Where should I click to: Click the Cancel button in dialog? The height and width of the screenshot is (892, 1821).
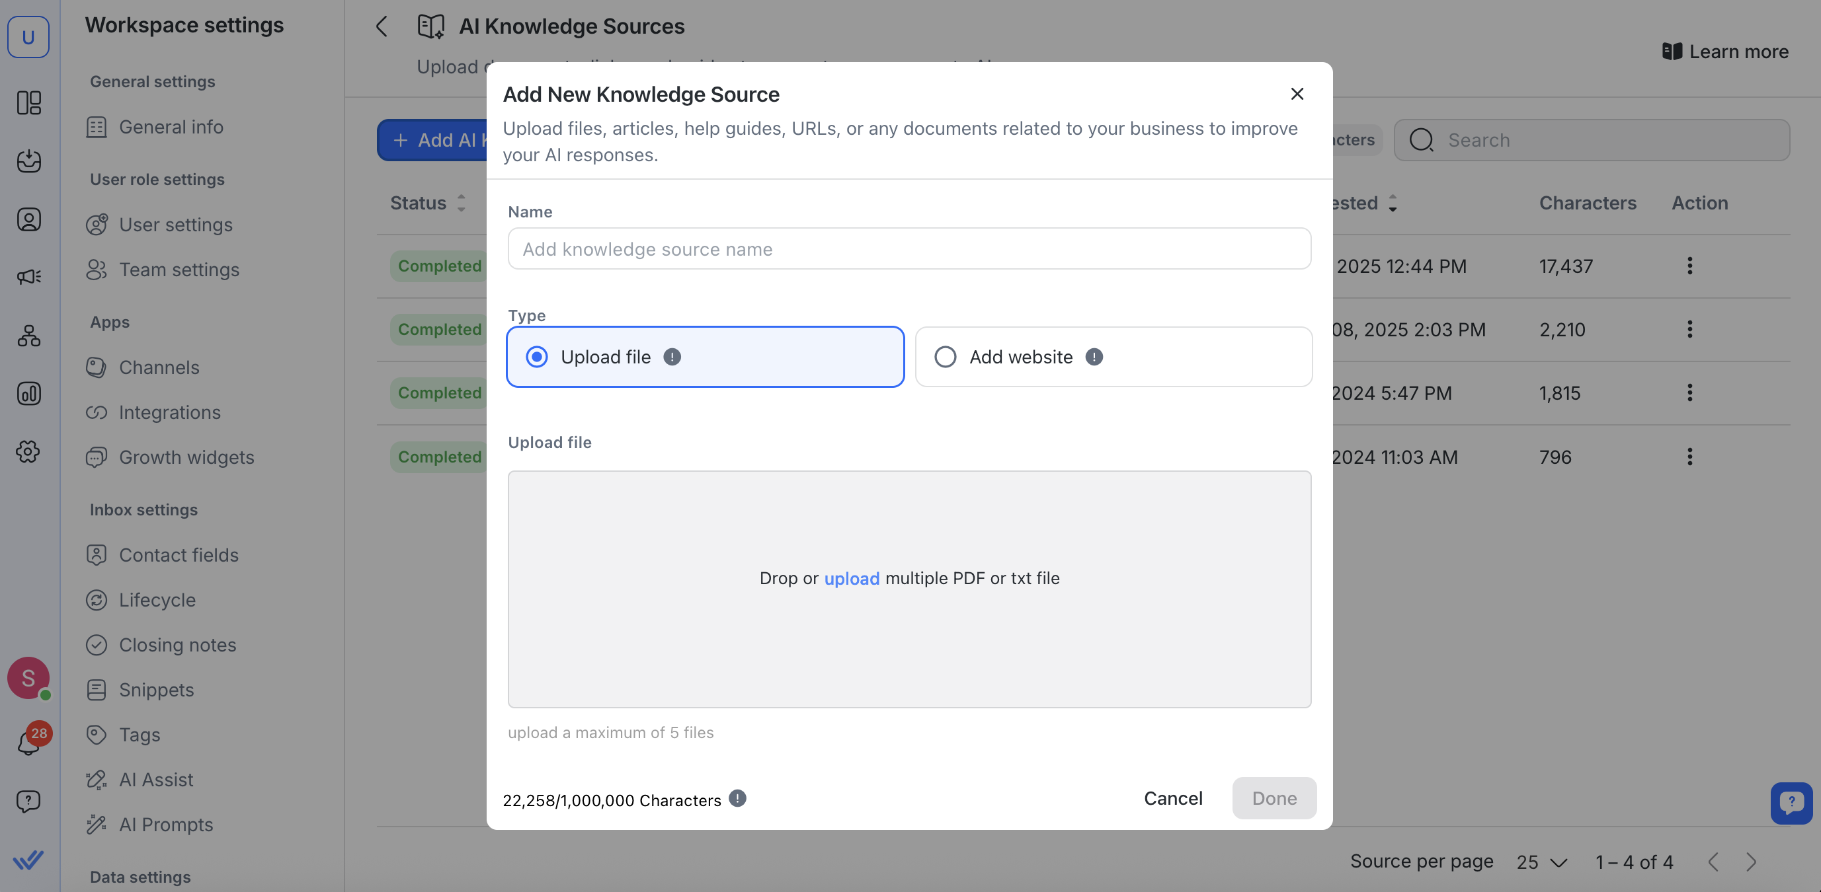coord(1173,798)
